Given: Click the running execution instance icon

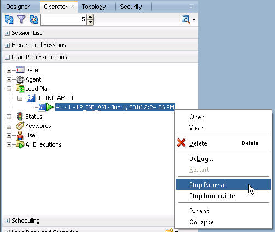Looking at the screenshot, I should [42, 107].
